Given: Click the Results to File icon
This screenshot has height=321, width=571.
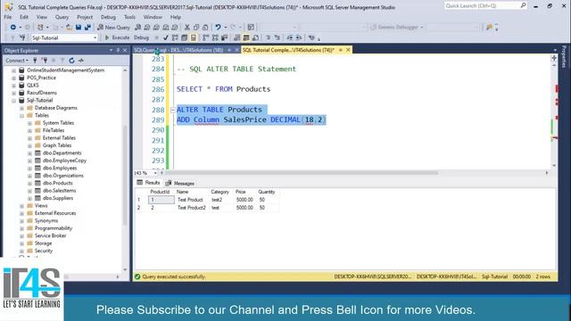Looking at the screenshot, I should (256, 37).
